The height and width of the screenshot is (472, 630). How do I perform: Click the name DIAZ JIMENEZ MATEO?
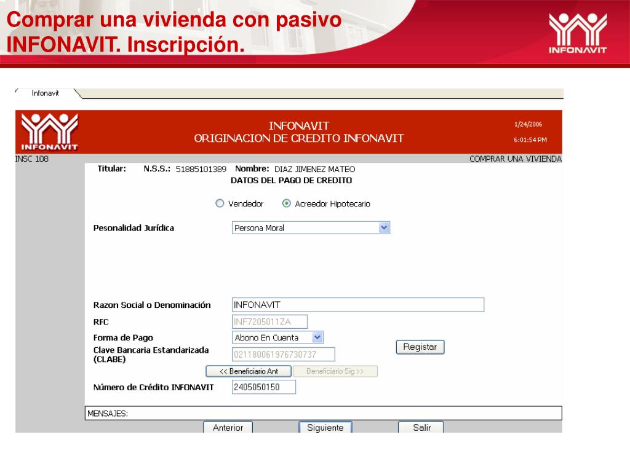(x=314, y=170)
